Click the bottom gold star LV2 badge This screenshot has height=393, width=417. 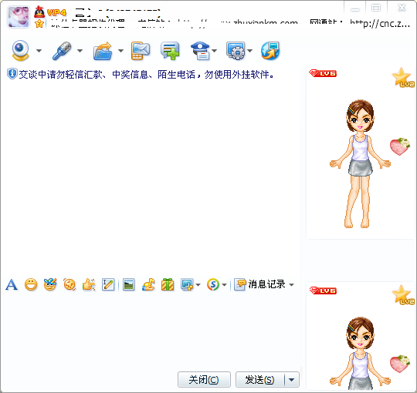click(x=403, y=295)
